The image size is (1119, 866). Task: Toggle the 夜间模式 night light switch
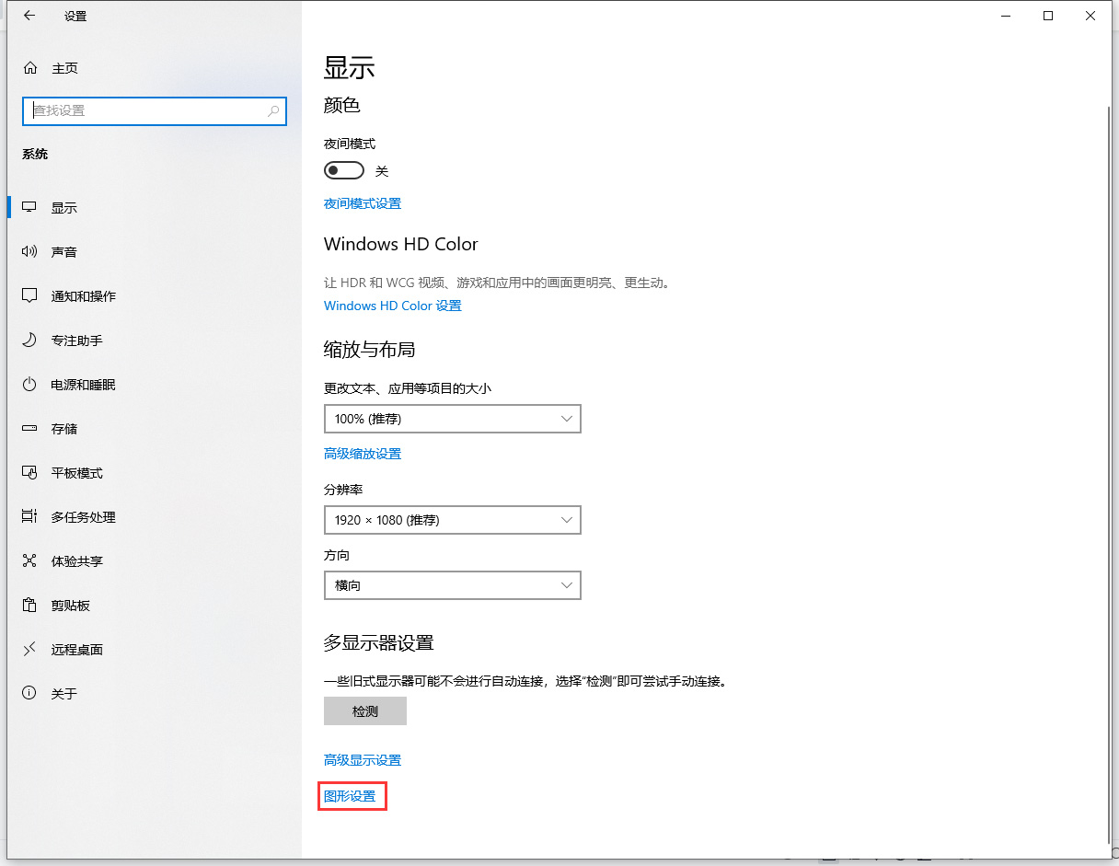pos(344,171)
